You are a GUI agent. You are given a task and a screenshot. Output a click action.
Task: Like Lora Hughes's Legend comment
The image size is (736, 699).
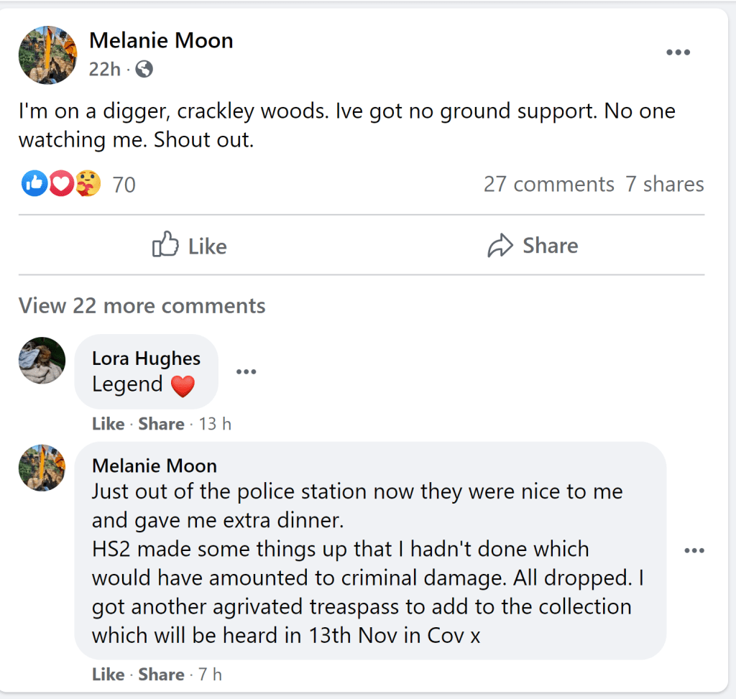[x=108, y=424]
